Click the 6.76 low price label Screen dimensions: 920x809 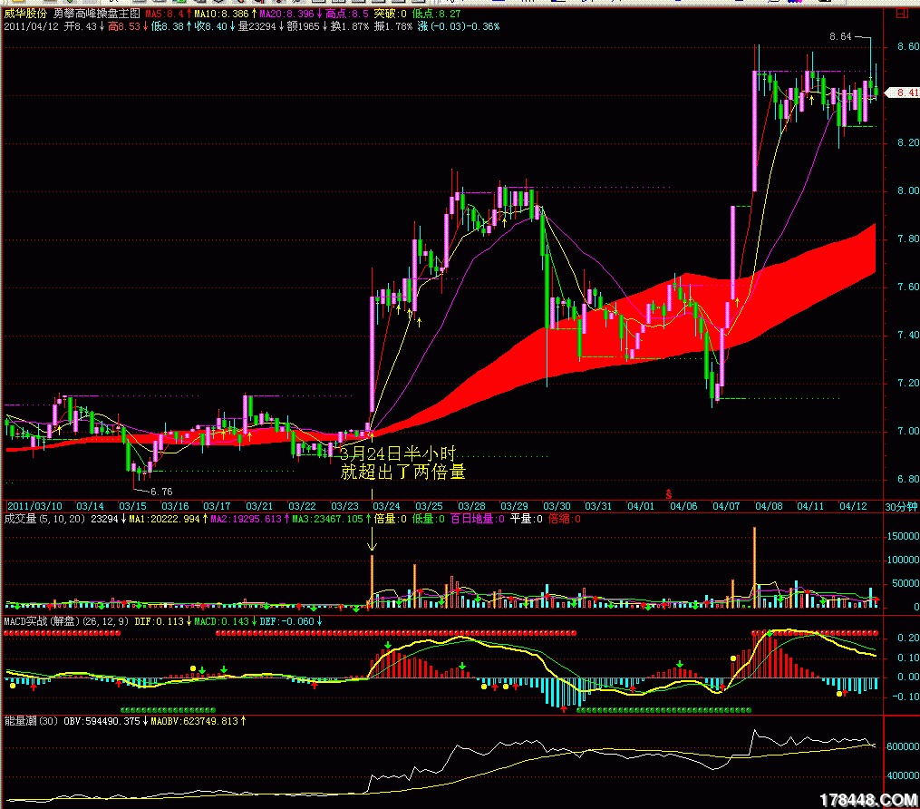(161, 492)
